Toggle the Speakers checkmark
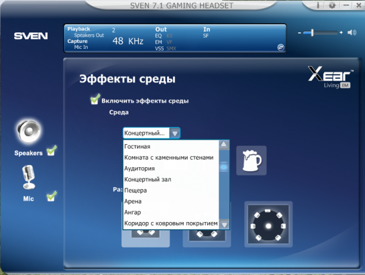 click(51, 151)
